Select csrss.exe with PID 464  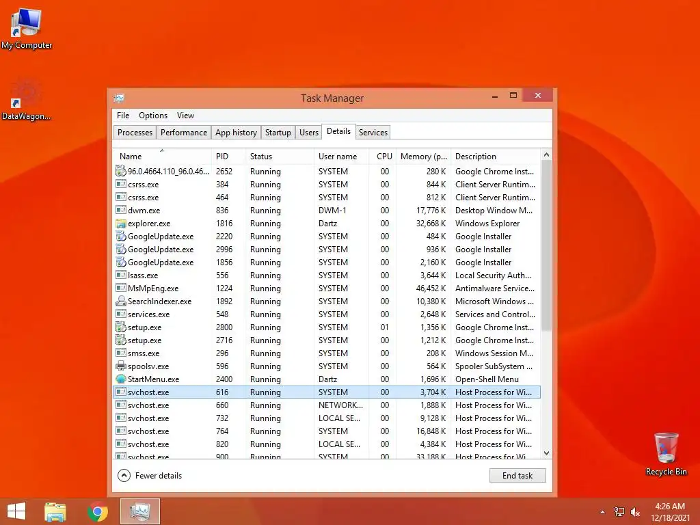[x=327, y=197]
